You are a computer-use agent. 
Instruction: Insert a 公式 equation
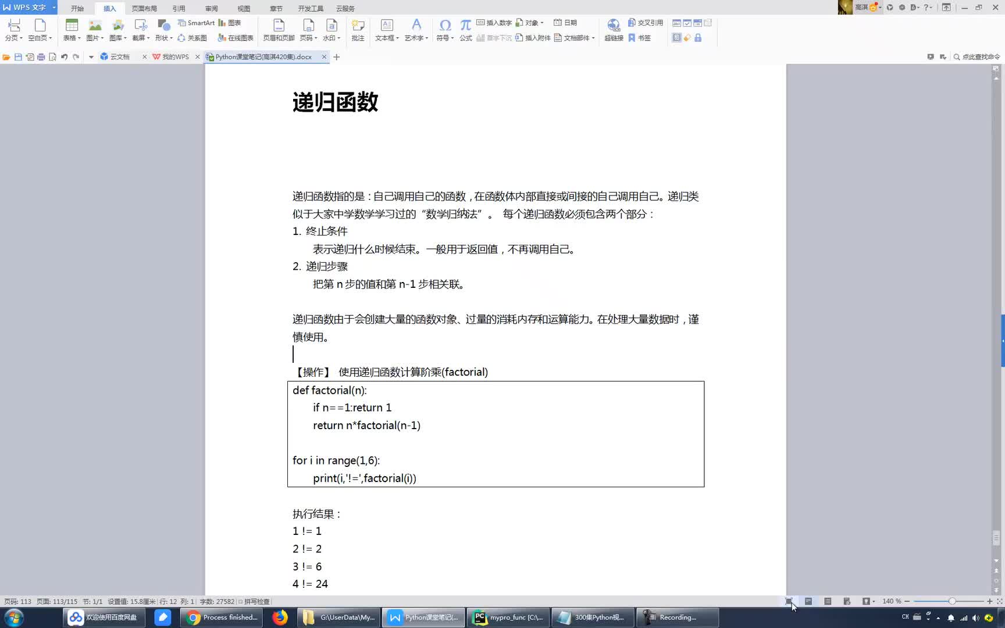pos(466,30)
